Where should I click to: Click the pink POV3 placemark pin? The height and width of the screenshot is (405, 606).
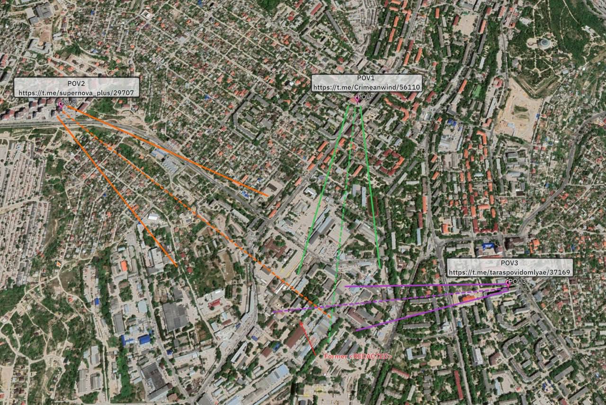pos(508,284)
